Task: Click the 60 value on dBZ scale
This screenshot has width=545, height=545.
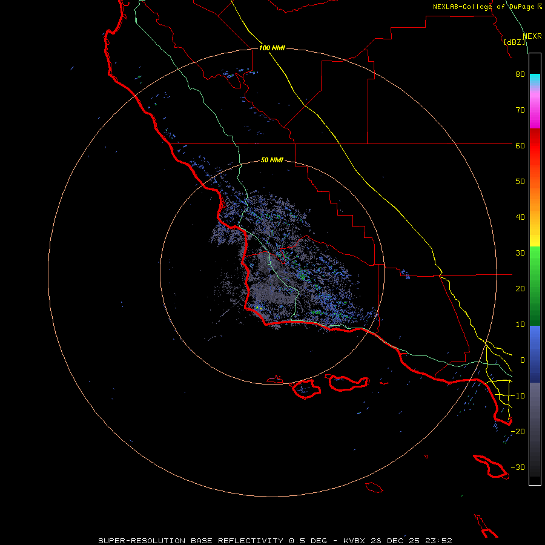Action: pyautogui.click(x=520, y=146)
